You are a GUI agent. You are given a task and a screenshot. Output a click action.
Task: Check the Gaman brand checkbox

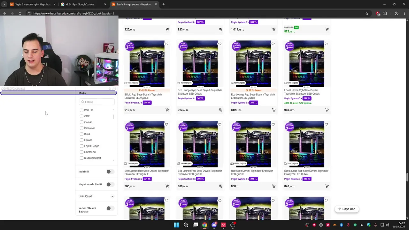(81, 122)
